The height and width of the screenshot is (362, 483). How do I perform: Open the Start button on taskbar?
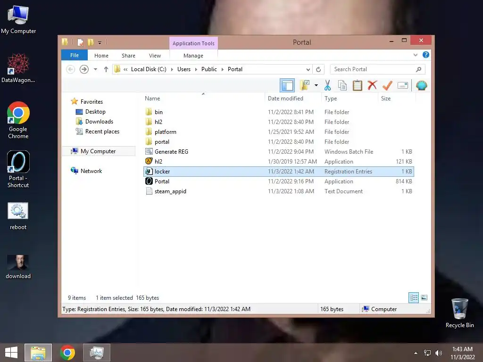(11, 353)
